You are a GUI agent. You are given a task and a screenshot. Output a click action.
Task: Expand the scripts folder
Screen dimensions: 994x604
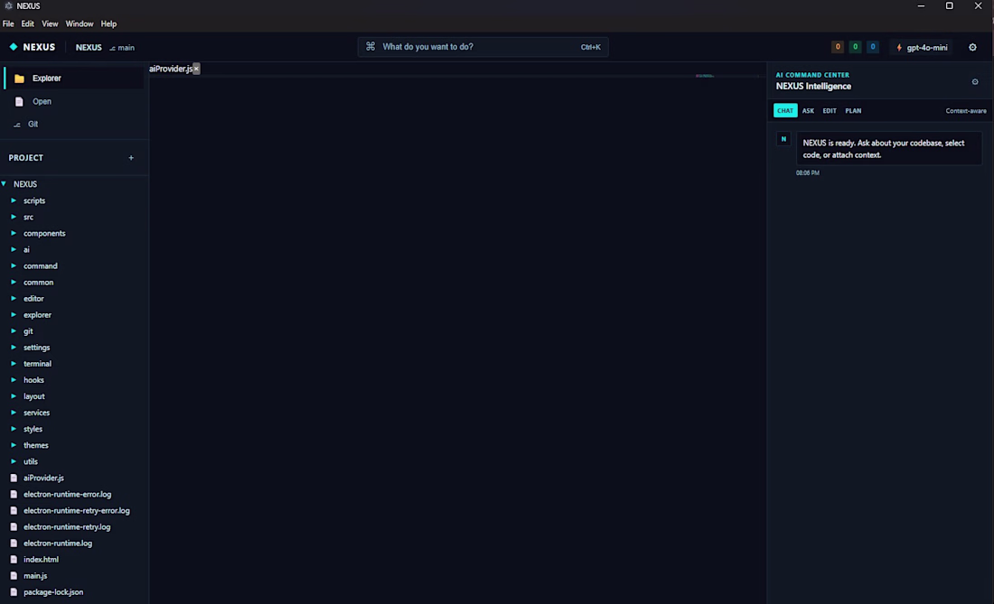14,200
